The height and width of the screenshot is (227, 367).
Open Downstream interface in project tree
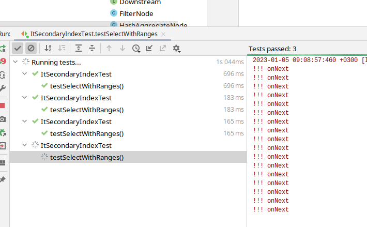tap(140, 3)
